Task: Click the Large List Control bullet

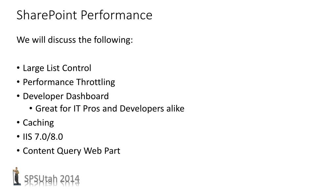Action: click(57, 68)
